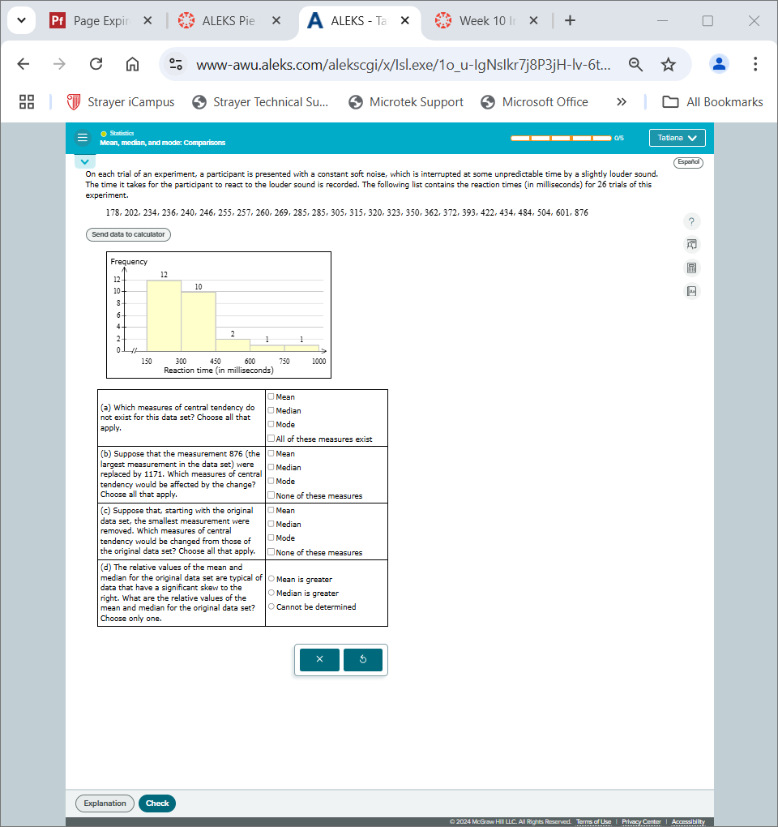
Task: Switch to the 'ALEKS Pie' browser tab
Action: click(x=229, y=21)
